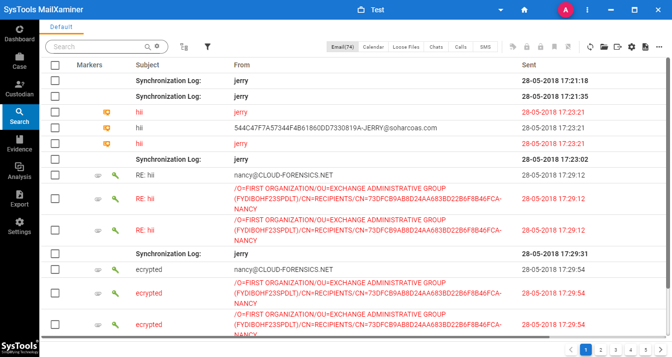Screen dimensions: 672x357
Task: Check the hii row from 544C47F7 sender
Action: pyautogui.click(x=55, y=128)
